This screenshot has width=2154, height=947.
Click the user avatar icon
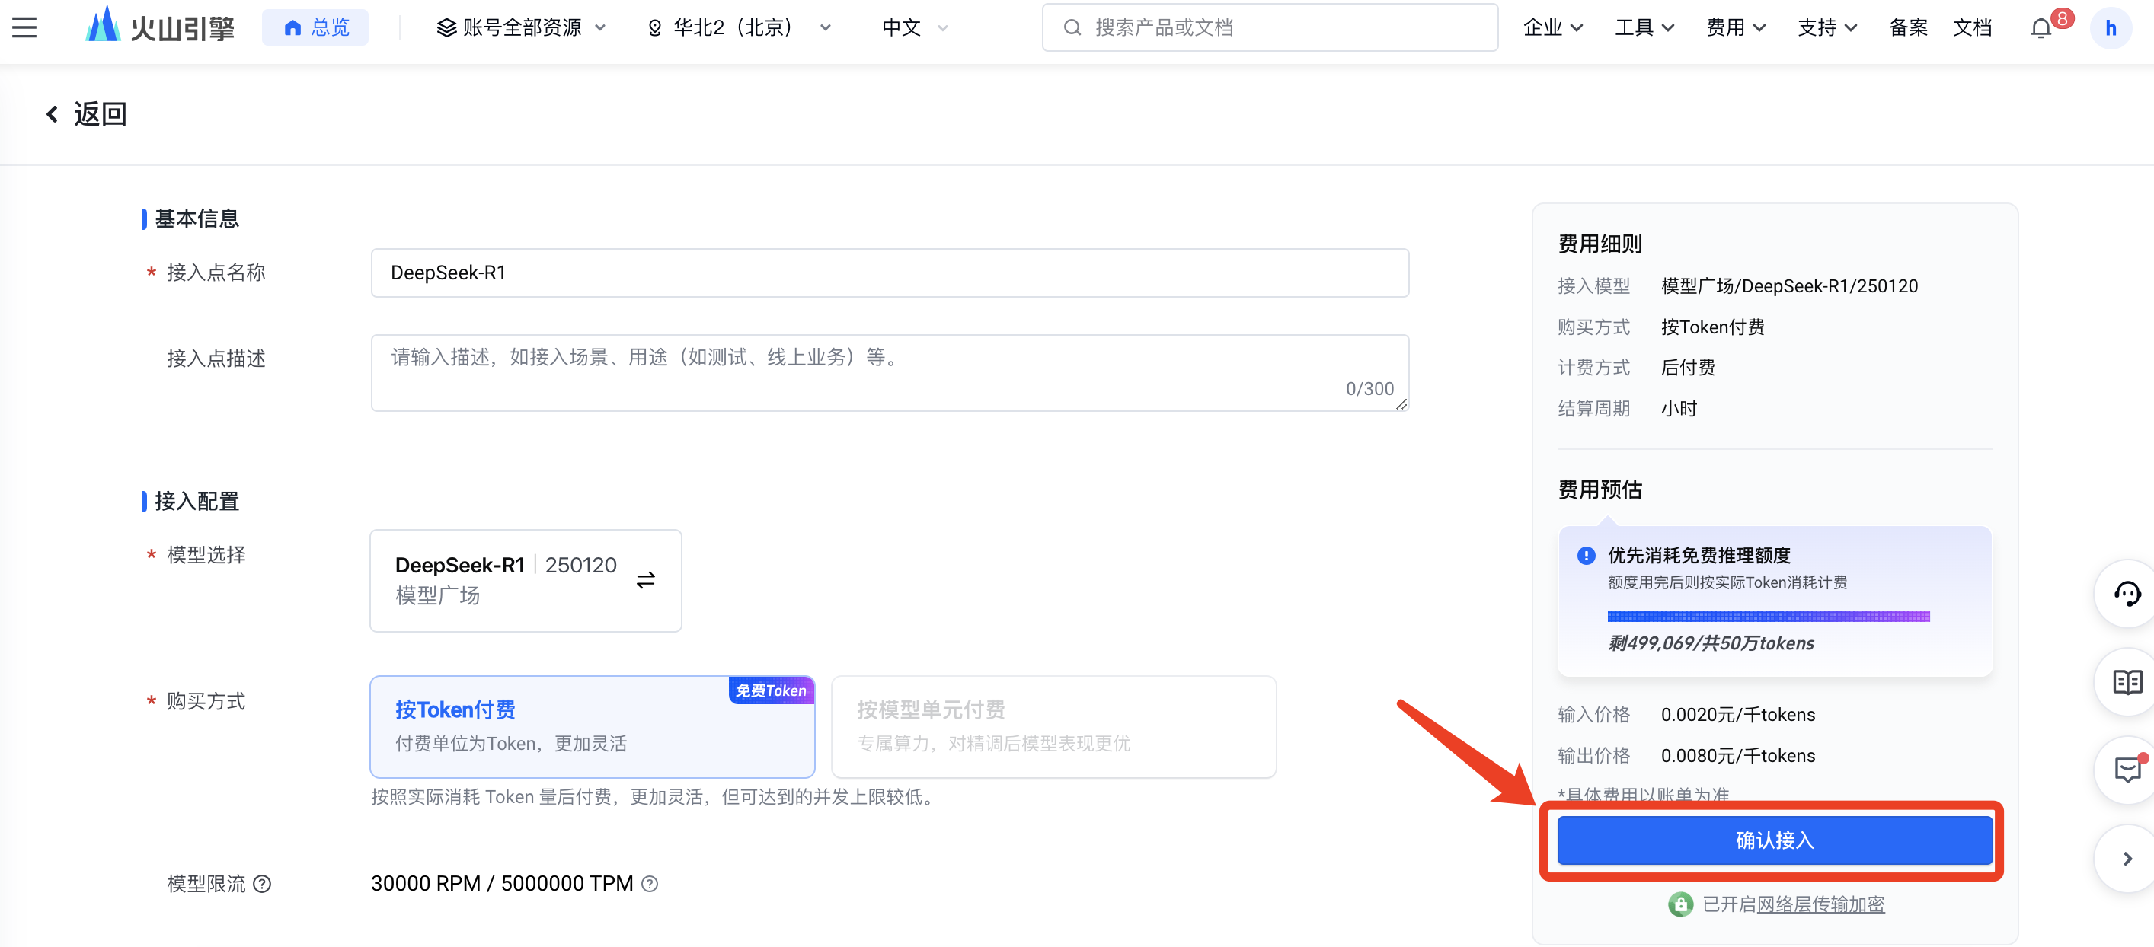(x=2110, y=28)
